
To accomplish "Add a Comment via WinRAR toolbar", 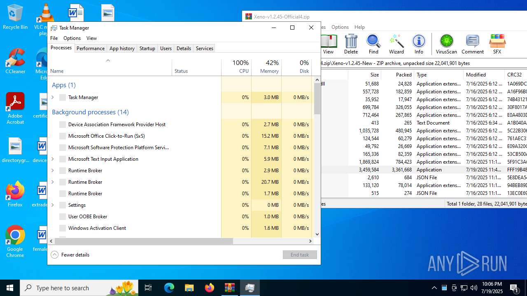I will pos(472,44).
